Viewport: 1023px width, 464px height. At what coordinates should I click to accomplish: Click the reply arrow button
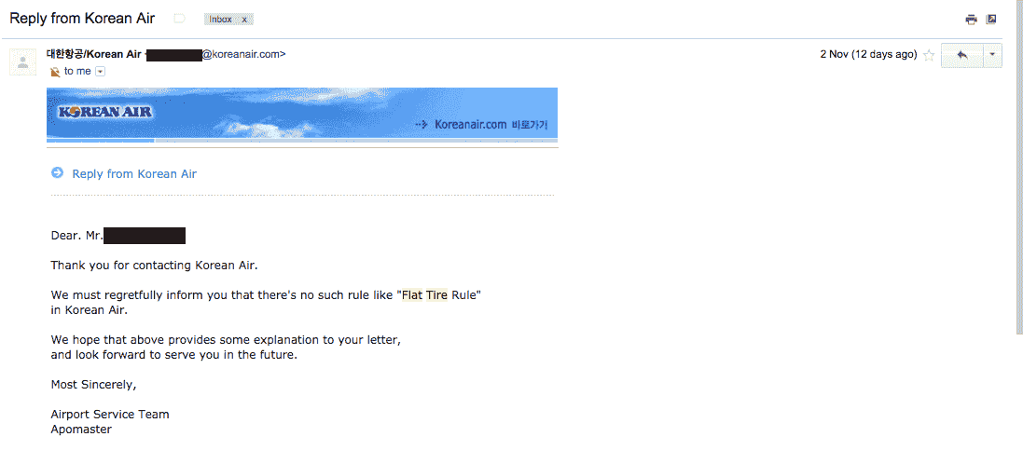click(x=961, y=55)
